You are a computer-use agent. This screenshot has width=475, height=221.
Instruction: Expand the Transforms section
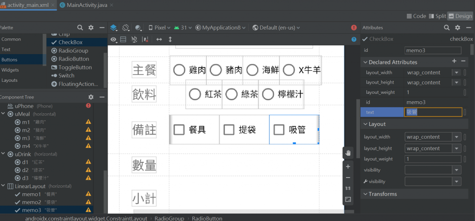[x=365, y=194]
